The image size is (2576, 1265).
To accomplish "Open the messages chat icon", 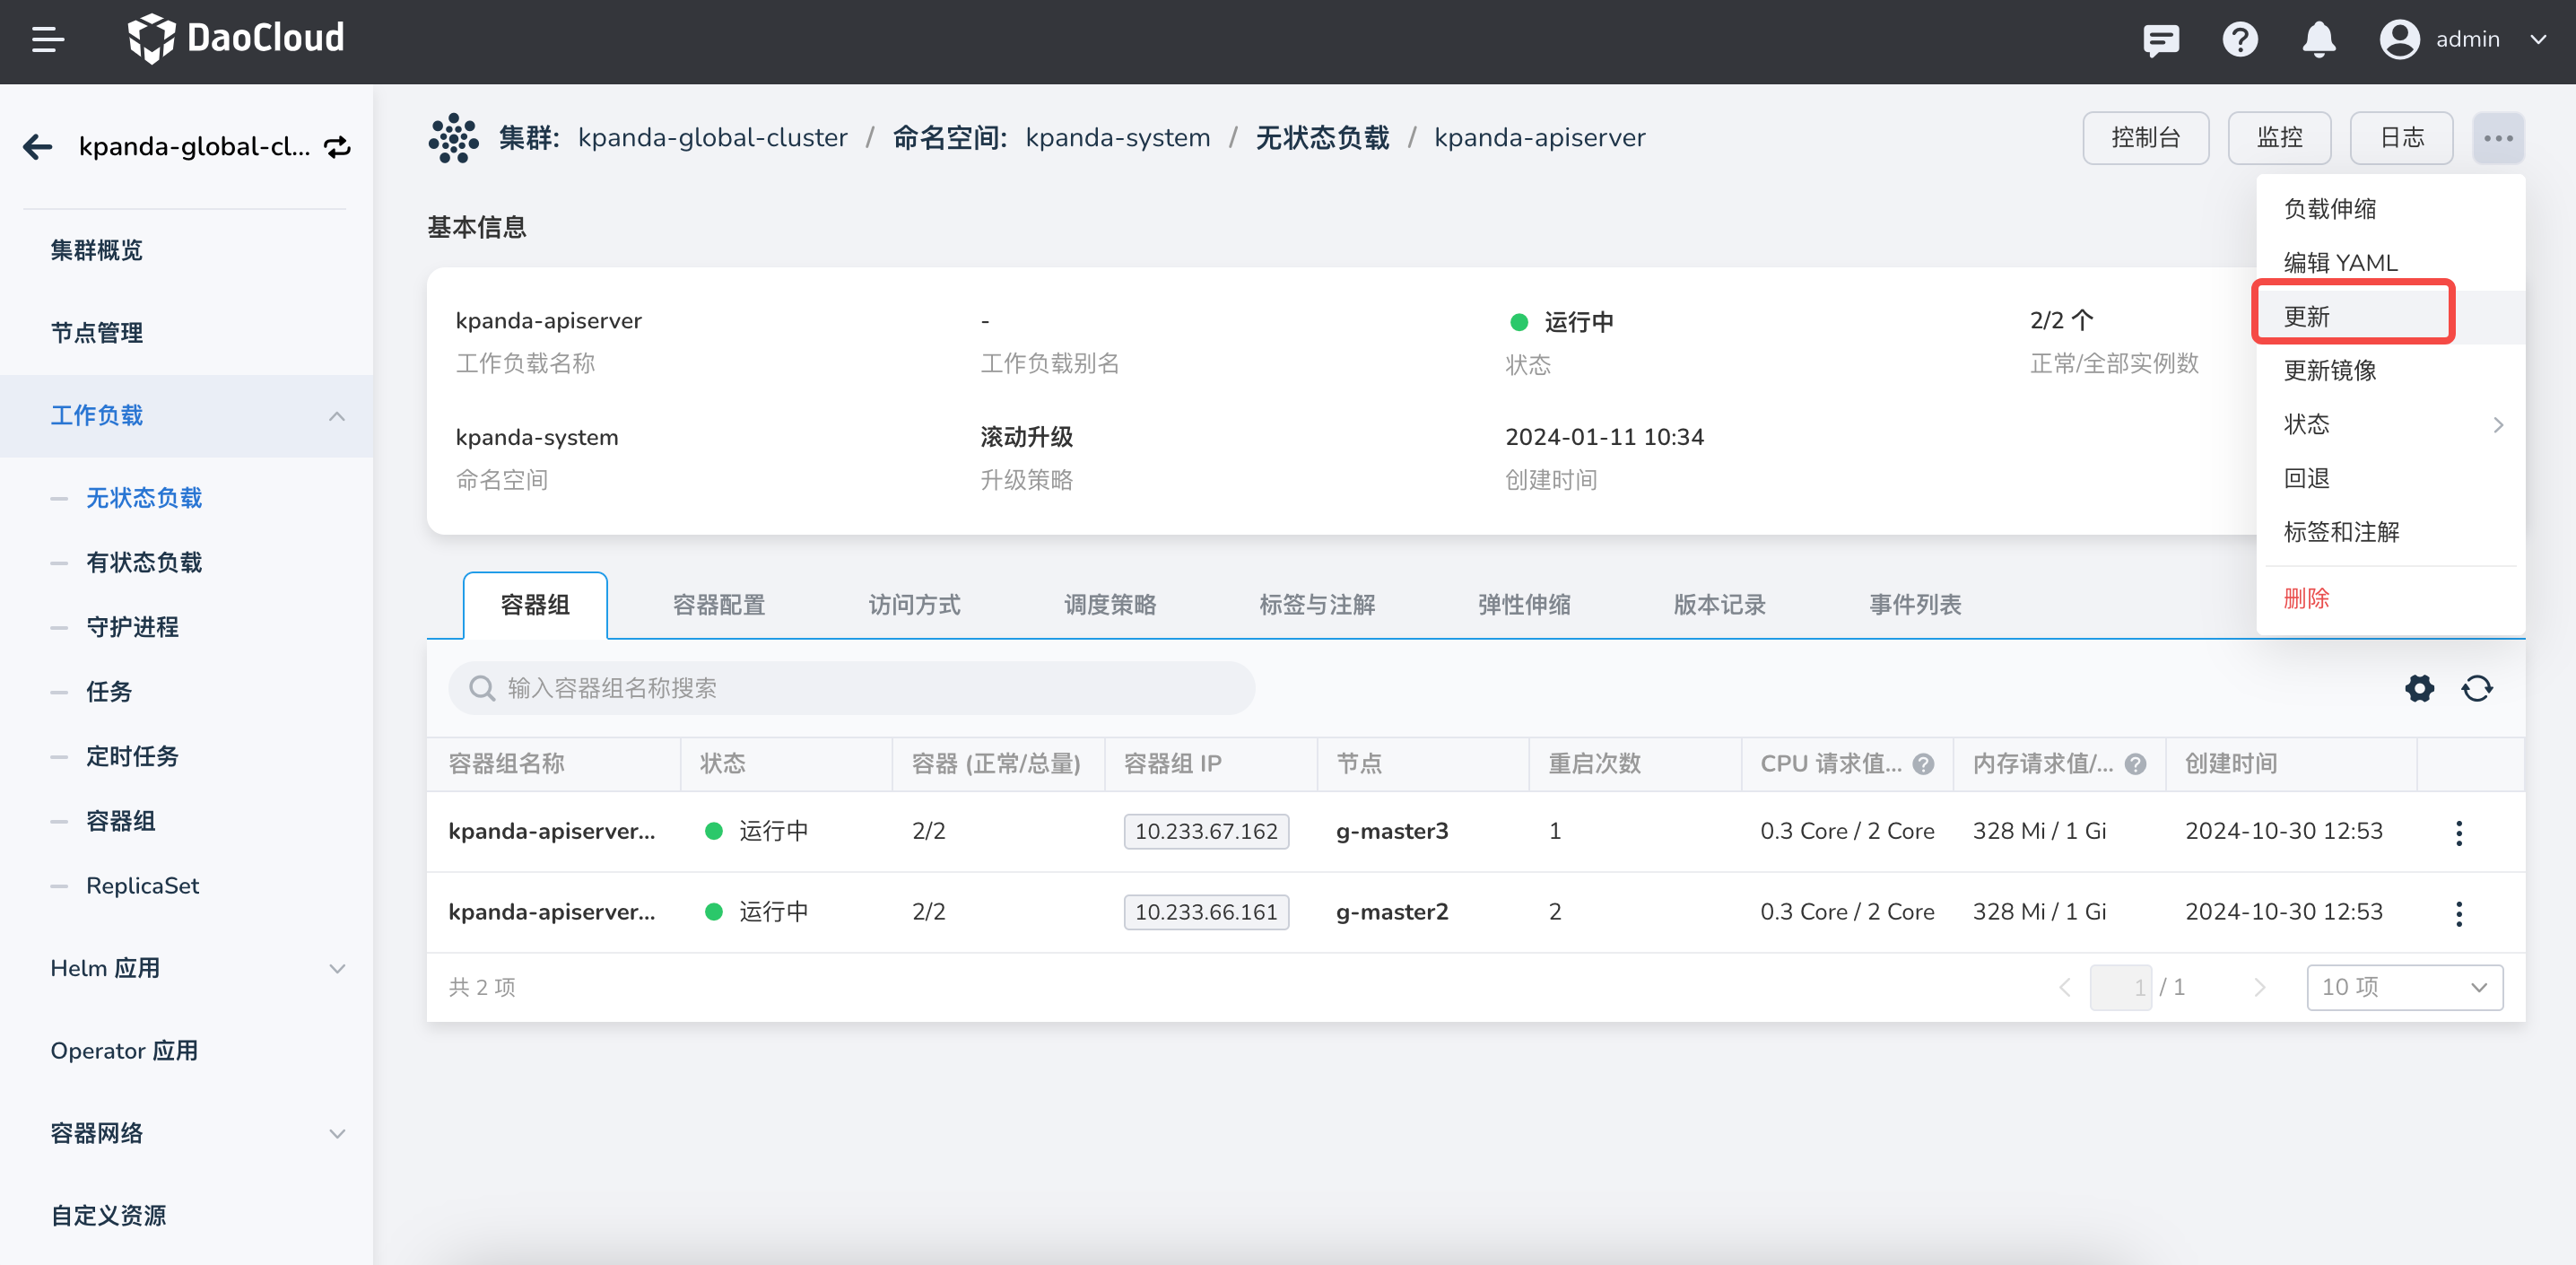I will [x=2160, y=40].
